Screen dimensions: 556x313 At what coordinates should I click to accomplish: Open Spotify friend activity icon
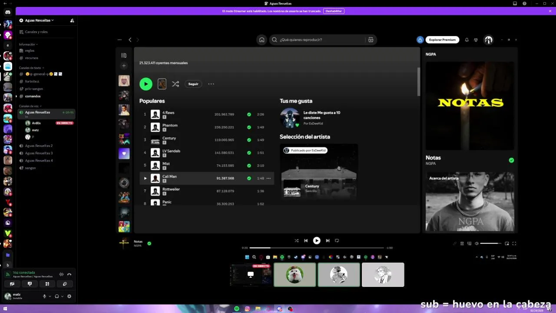pos(476,40)
